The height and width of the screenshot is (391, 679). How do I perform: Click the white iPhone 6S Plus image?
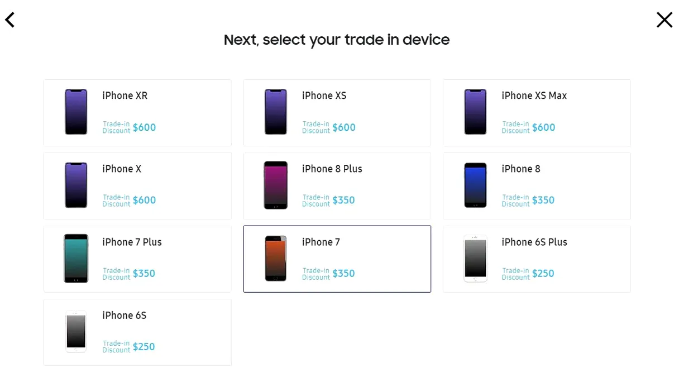click(x=475, y=258)
